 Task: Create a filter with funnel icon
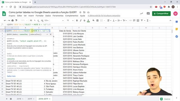pos(142,20)
